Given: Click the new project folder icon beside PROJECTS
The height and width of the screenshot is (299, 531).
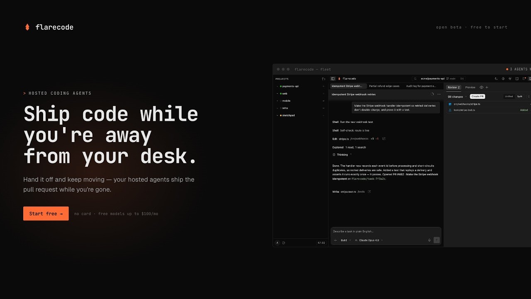Looking at the screenshot, I should (323, 79).
